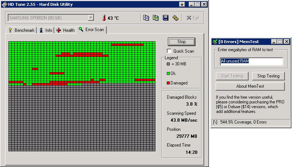Click the 29777 MB position value
Image resolution: width=294 pixels, height=167 pixels.
pyautogui.click(x=187, y=136)
